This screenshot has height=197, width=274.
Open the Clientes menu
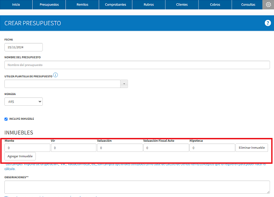coord(182,4)
